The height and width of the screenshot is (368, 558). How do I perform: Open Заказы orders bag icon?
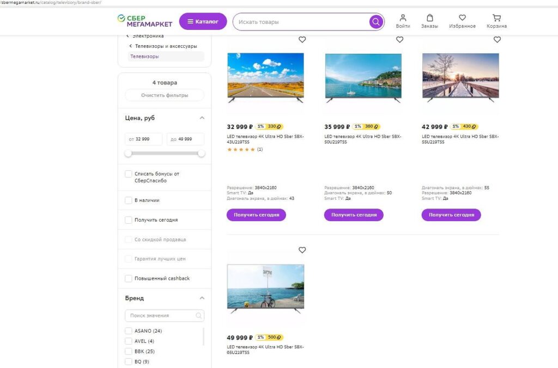429,21
